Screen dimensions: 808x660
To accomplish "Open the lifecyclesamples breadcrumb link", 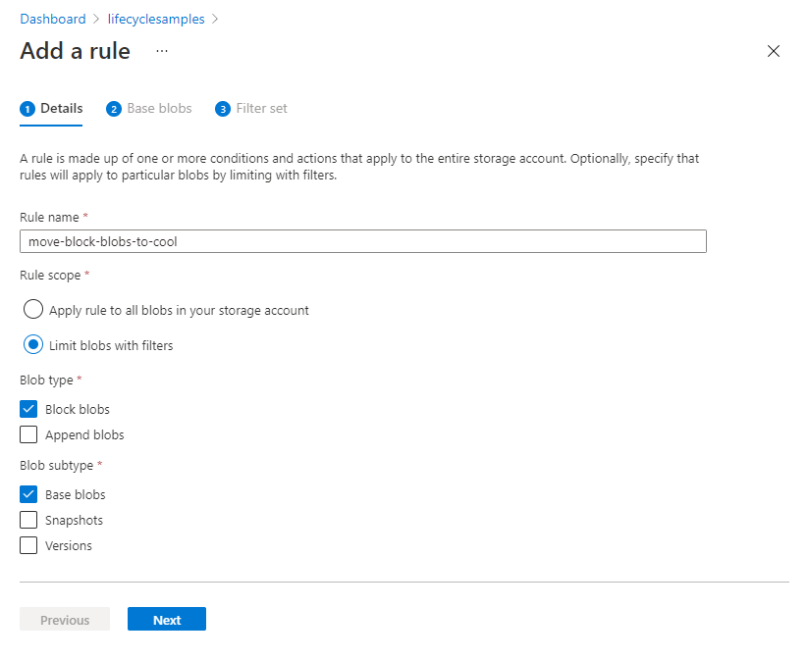I will coord(155,19).
